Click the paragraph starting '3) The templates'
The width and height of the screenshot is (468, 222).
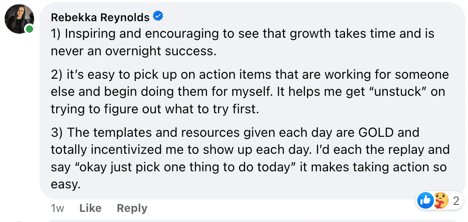coord(250,158)
